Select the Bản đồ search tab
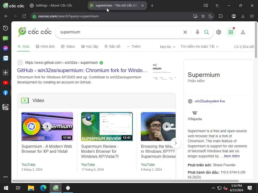258x193 pixels. [x=112, y=46]
